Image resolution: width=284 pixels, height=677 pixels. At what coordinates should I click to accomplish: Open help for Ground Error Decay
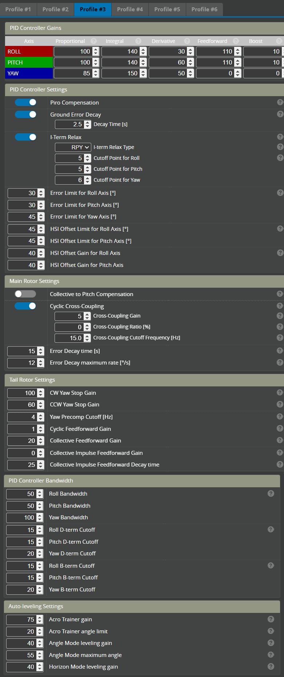click(x=280, y=114)
